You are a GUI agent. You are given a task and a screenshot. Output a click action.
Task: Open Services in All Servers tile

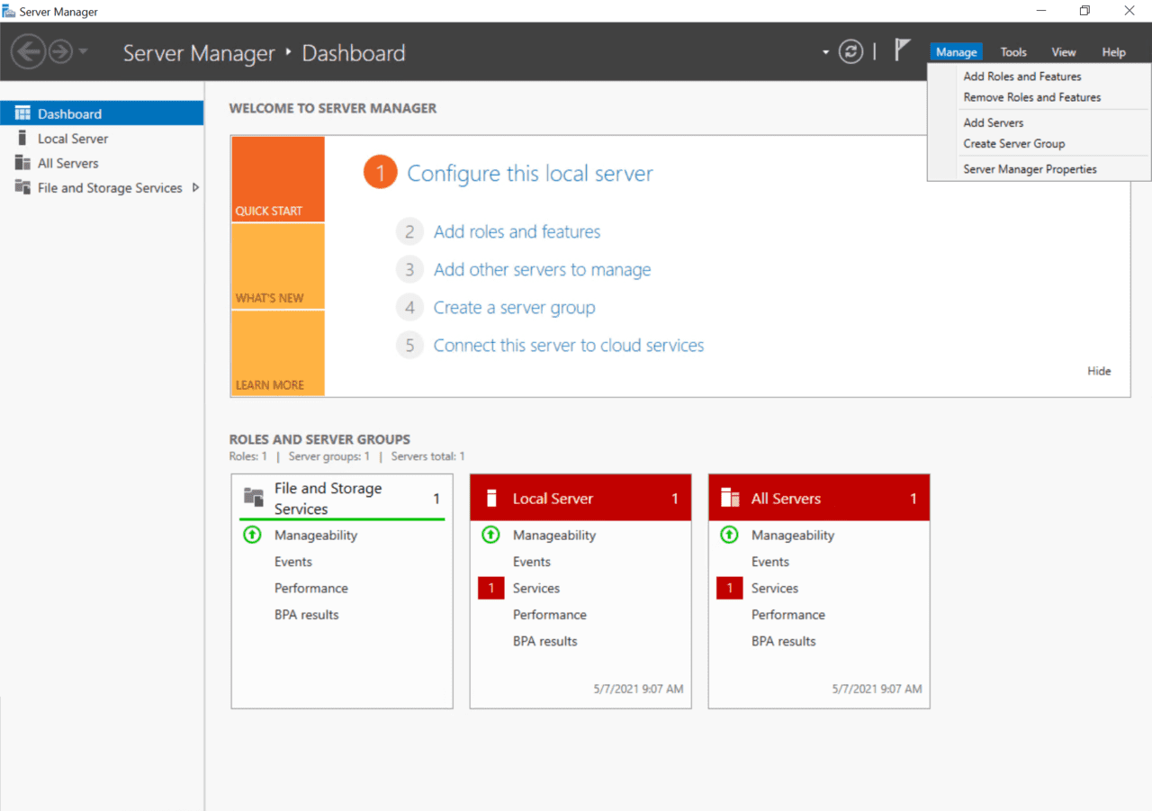click(775, 588)
